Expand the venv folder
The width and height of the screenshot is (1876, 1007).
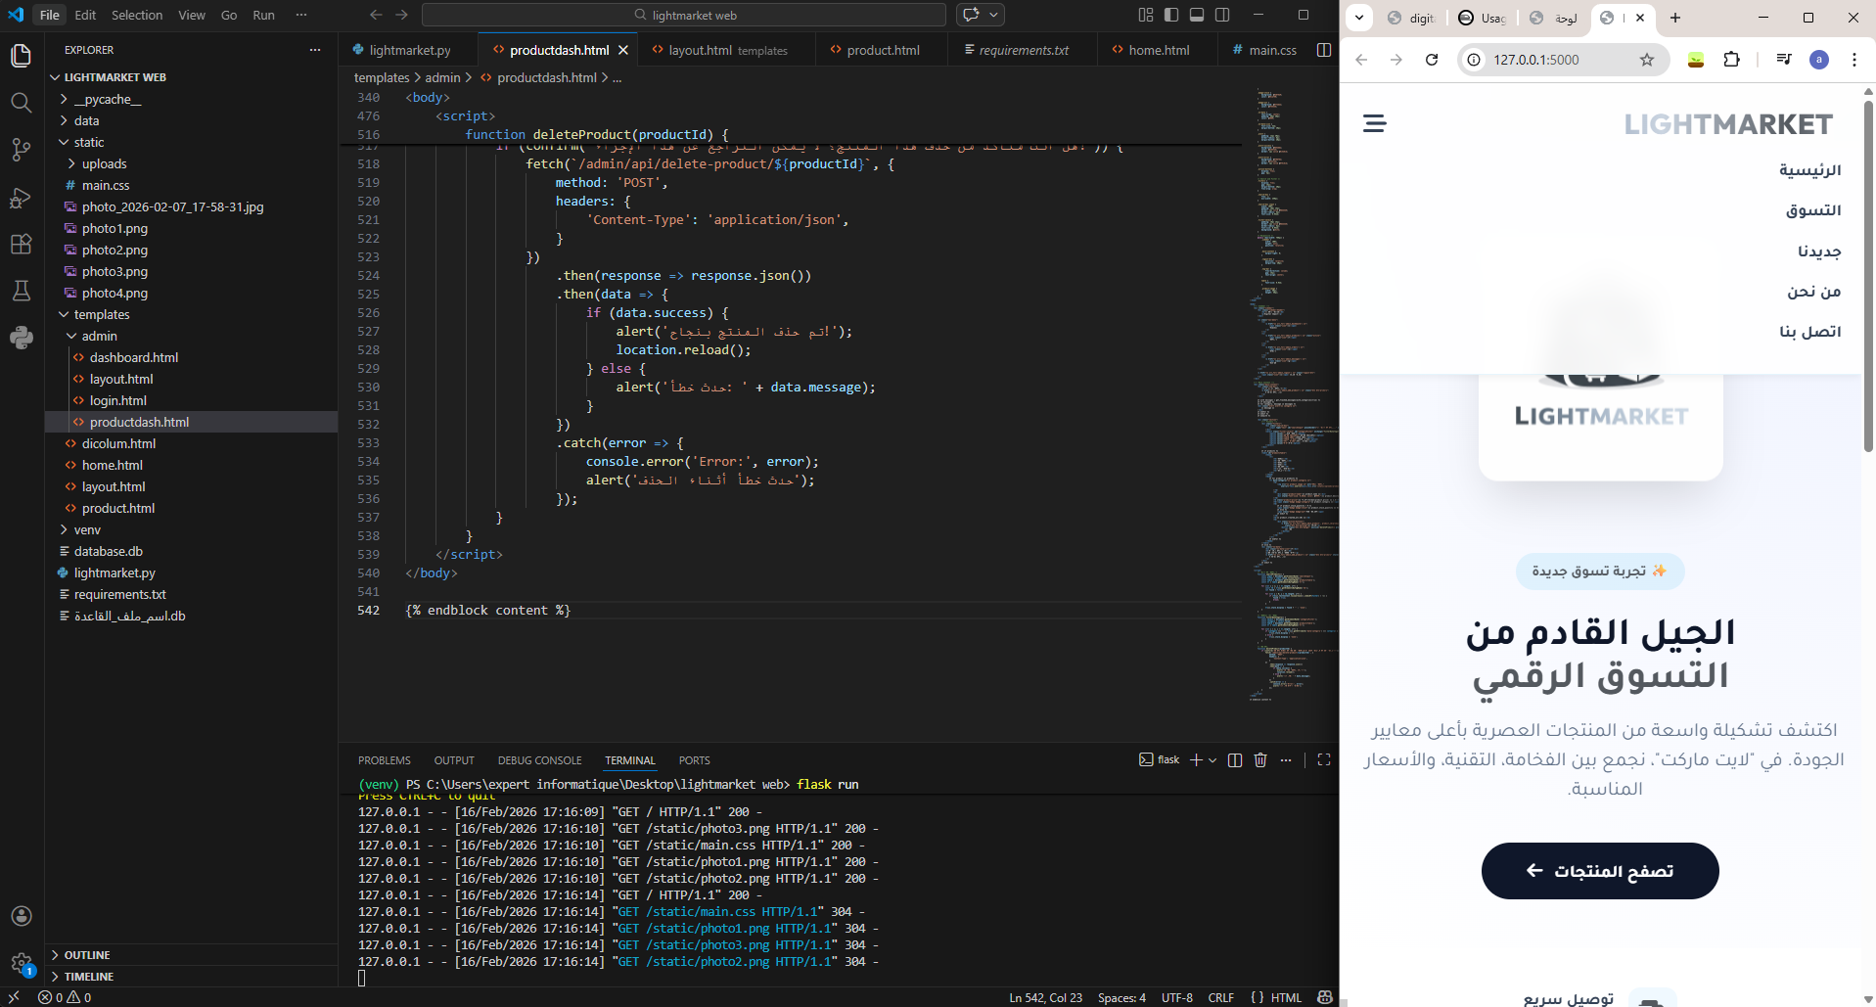pyautogui.click(x=87, y=529)
